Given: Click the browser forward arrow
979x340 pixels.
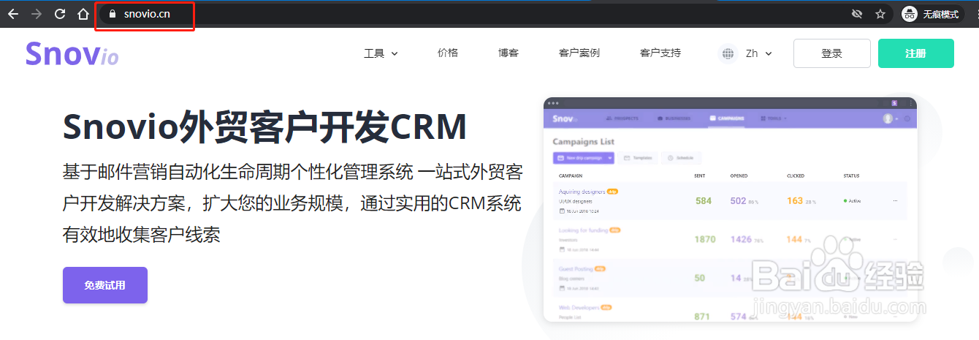Looking at the screenshot, I should coord(37,14).
